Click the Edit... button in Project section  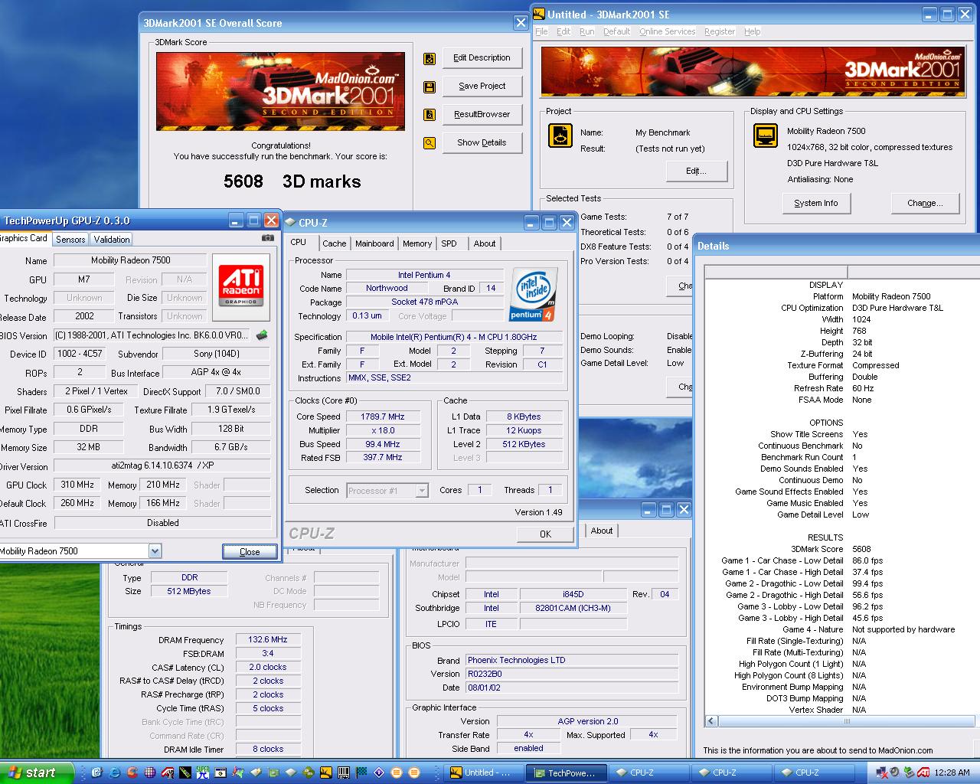coord(696,171)
